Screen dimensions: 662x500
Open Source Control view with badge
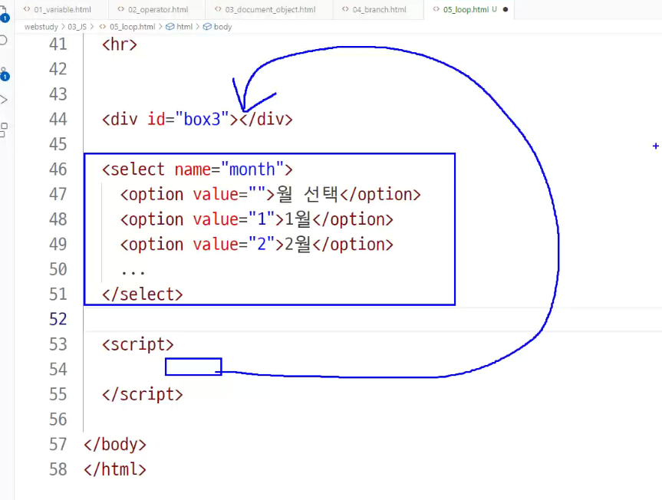4,73
